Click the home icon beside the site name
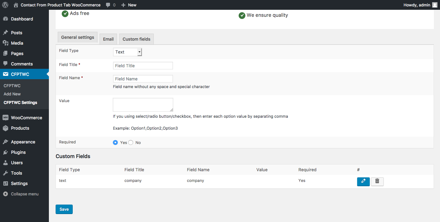The height and width of the screenshot is (222, 440). (16, 5)
